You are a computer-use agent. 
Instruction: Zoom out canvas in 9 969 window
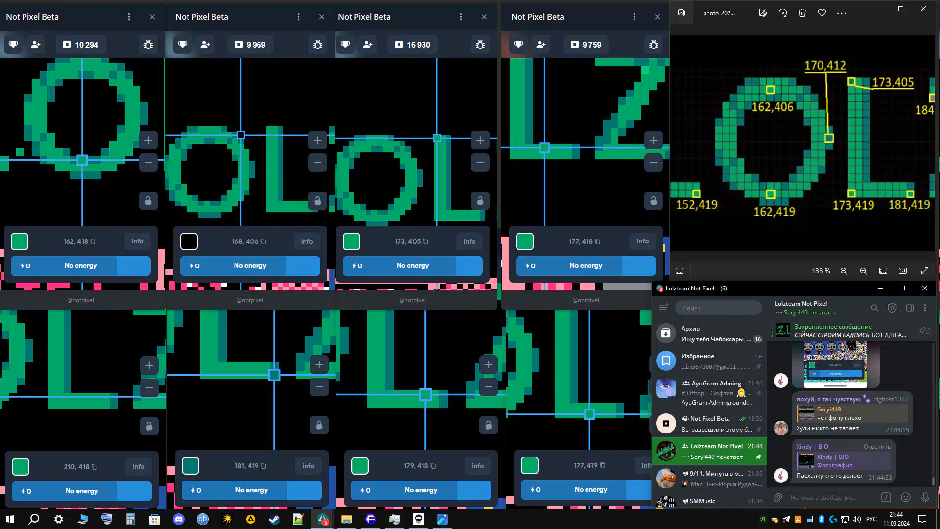pos(318,163)
